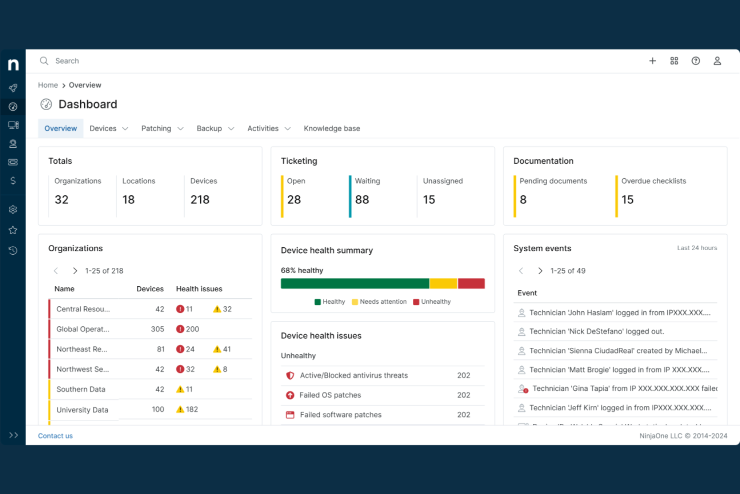Sort by Health issues column header
The image size is (740, 494).
[x=199, y=289]
